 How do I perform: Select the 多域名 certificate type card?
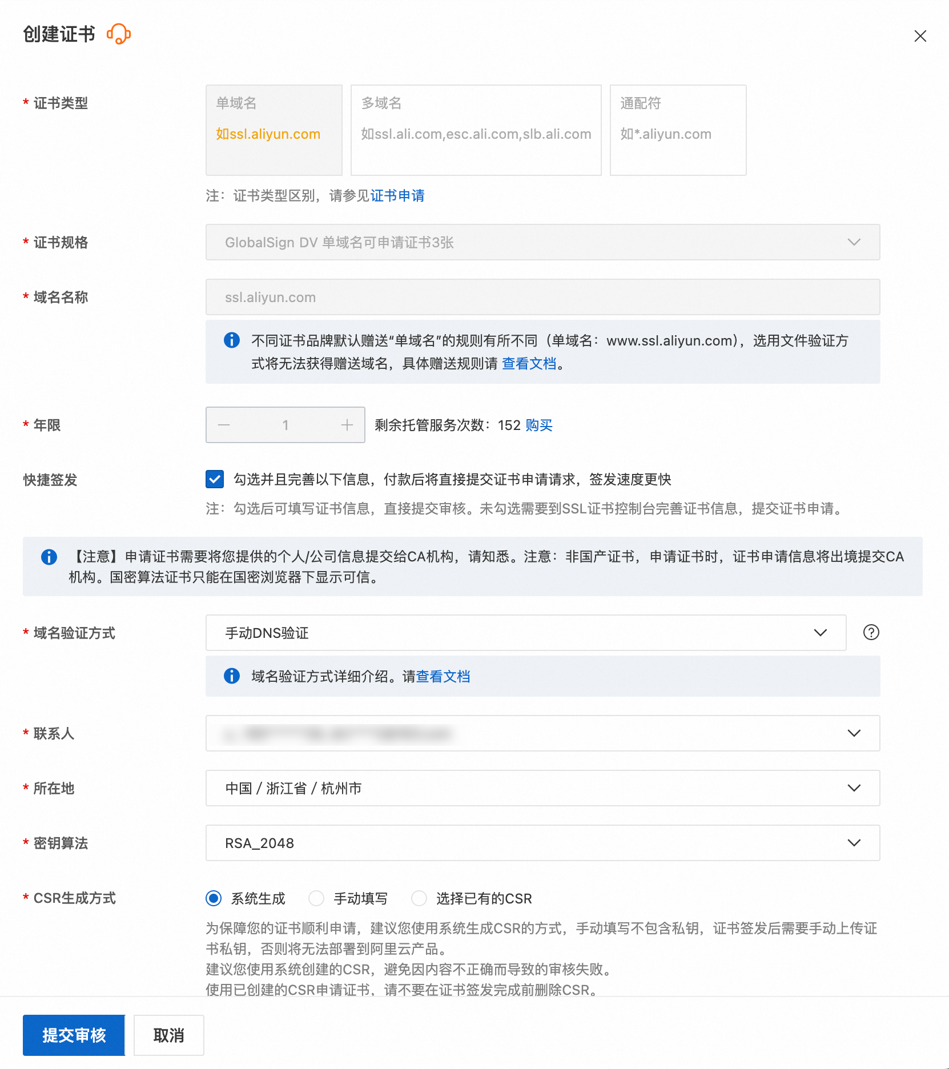coord(476,130)
